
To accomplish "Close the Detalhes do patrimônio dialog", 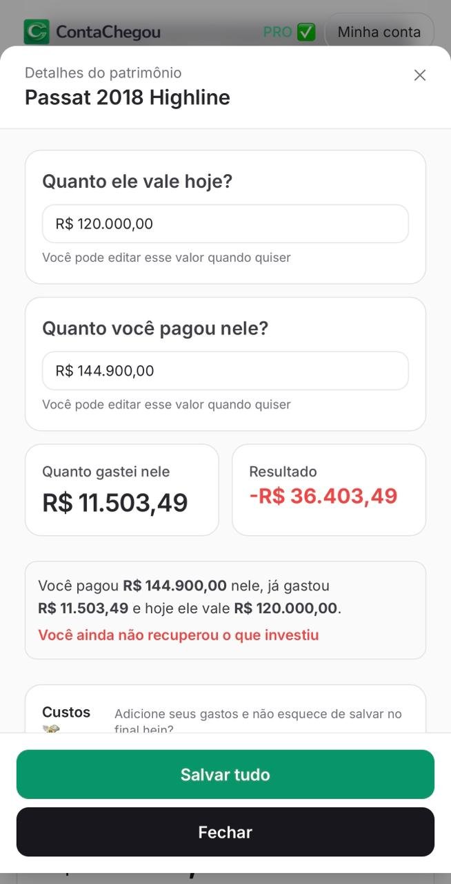I will pos(420,75).
